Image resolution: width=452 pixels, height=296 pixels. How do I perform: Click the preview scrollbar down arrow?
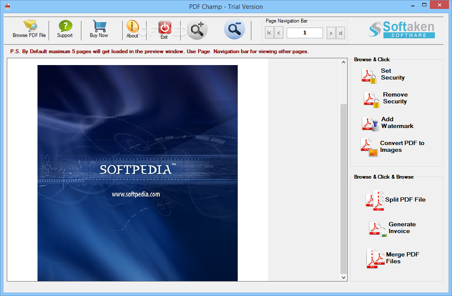343,278
